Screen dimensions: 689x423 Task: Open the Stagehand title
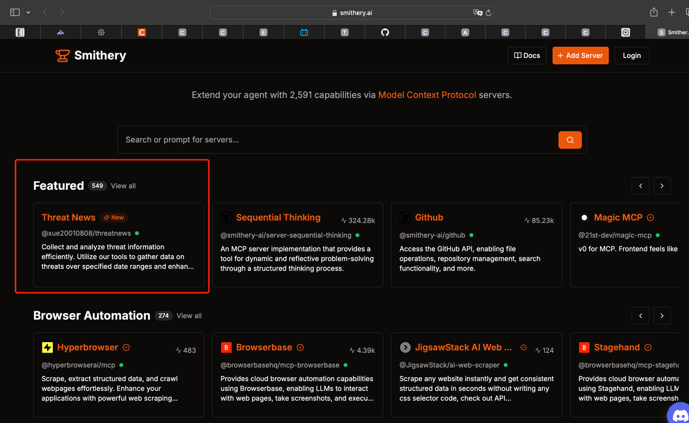click(x=617, y=347)
